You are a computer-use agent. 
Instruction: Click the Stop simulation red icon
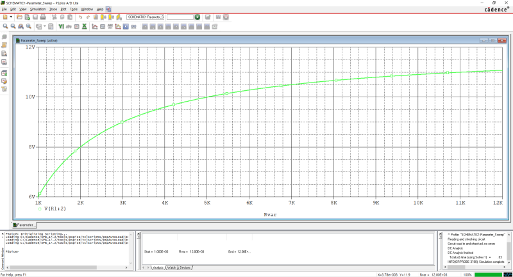click(226, 17)
